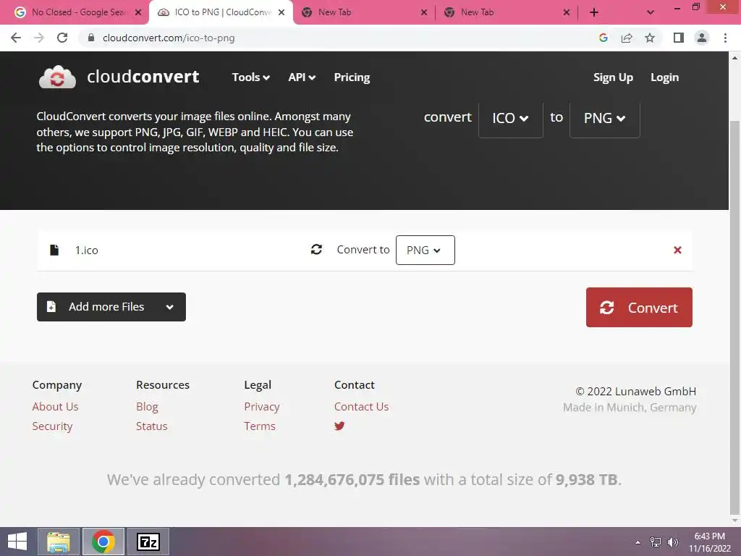Select the ICO to PNG CloudConvert tab

click(x=221, y=12)
